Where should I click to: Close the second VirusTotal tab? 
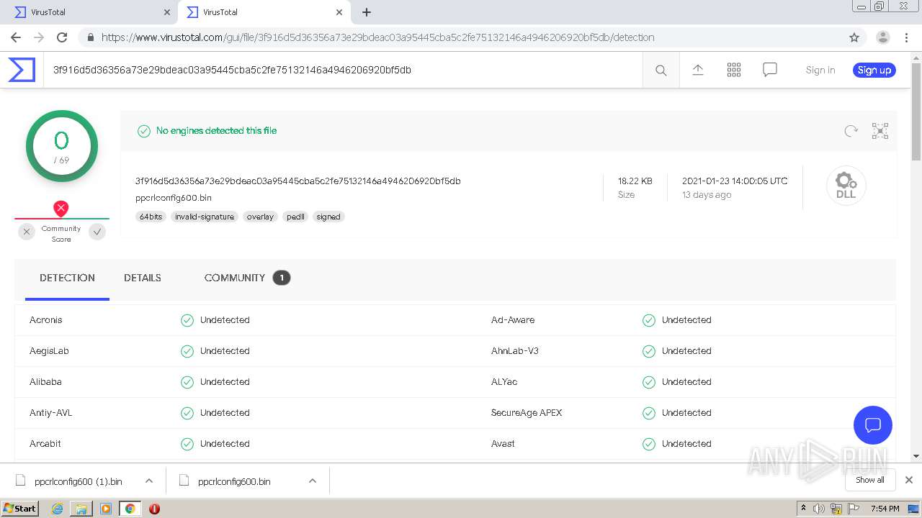tap(339, 12)
